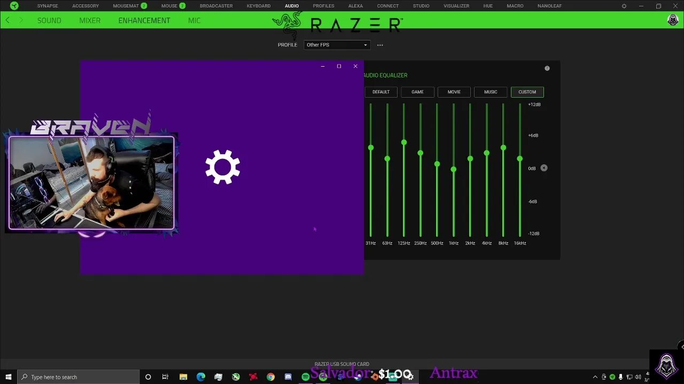Open the microphone tray icon

click(620, 377)
